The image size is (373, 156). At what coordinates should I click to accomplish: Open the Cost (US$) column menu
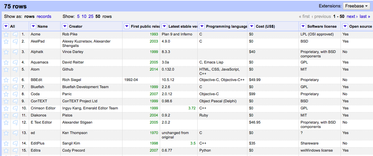[252, 26]
